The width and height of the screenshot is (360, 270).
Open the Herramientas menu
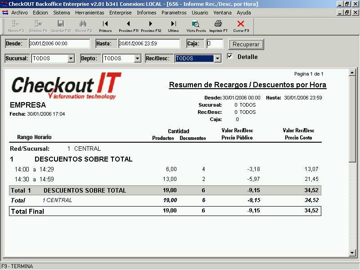[x=90, y=13]
